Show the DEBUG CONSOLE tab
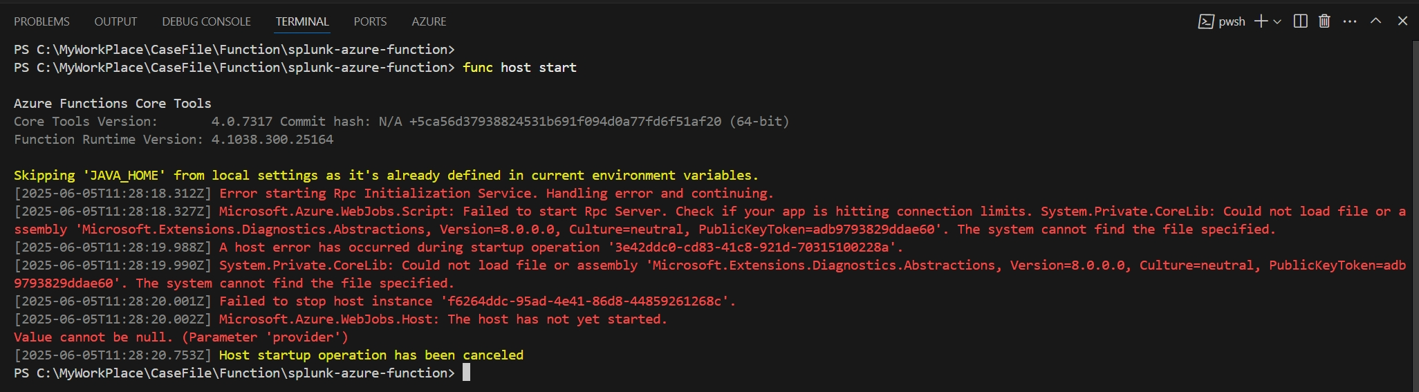The height and width of the screenshot is (392, 1419). click(x=206, y=21)
